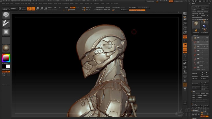Open the material sphere picker

(6, 49)
